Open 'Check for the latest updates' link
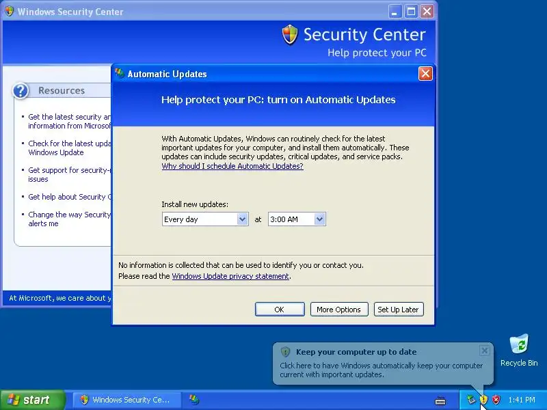 (x=69, y=148)
